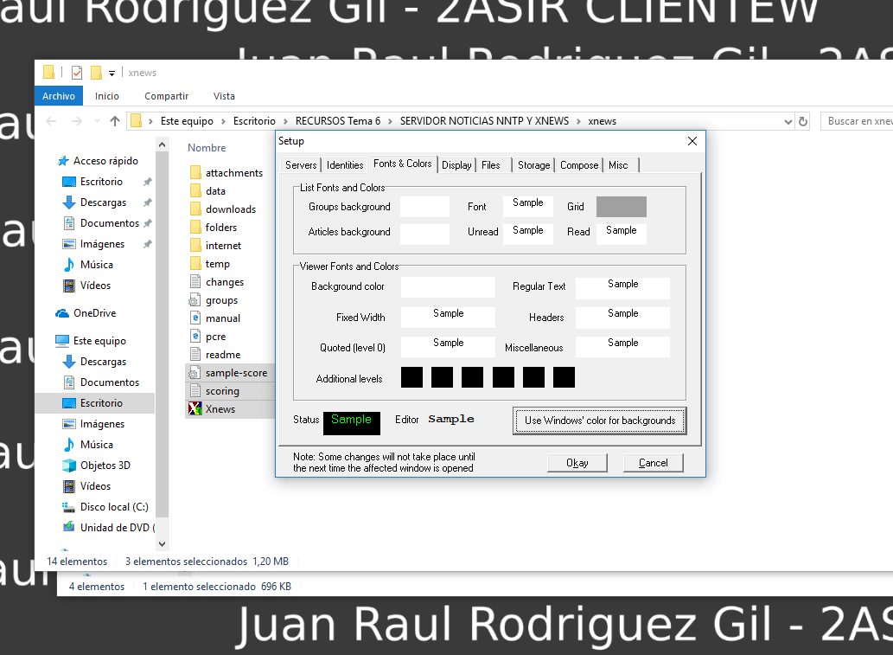This screenshot has height=655, width=893.
Task: Click the Editor Sample font preview
Action: 451,420
